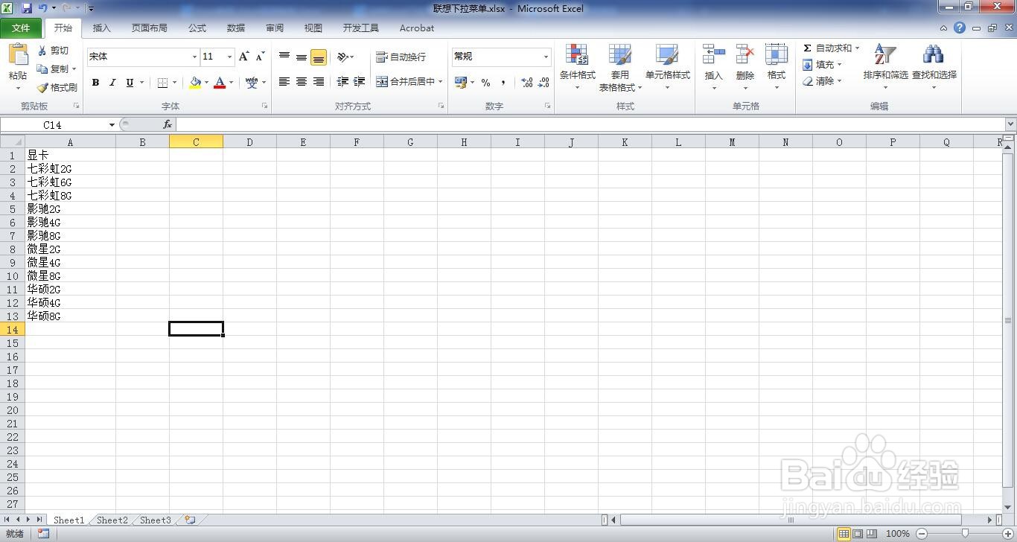
Task: Decrease indent
Action: (x=342, y=82)
